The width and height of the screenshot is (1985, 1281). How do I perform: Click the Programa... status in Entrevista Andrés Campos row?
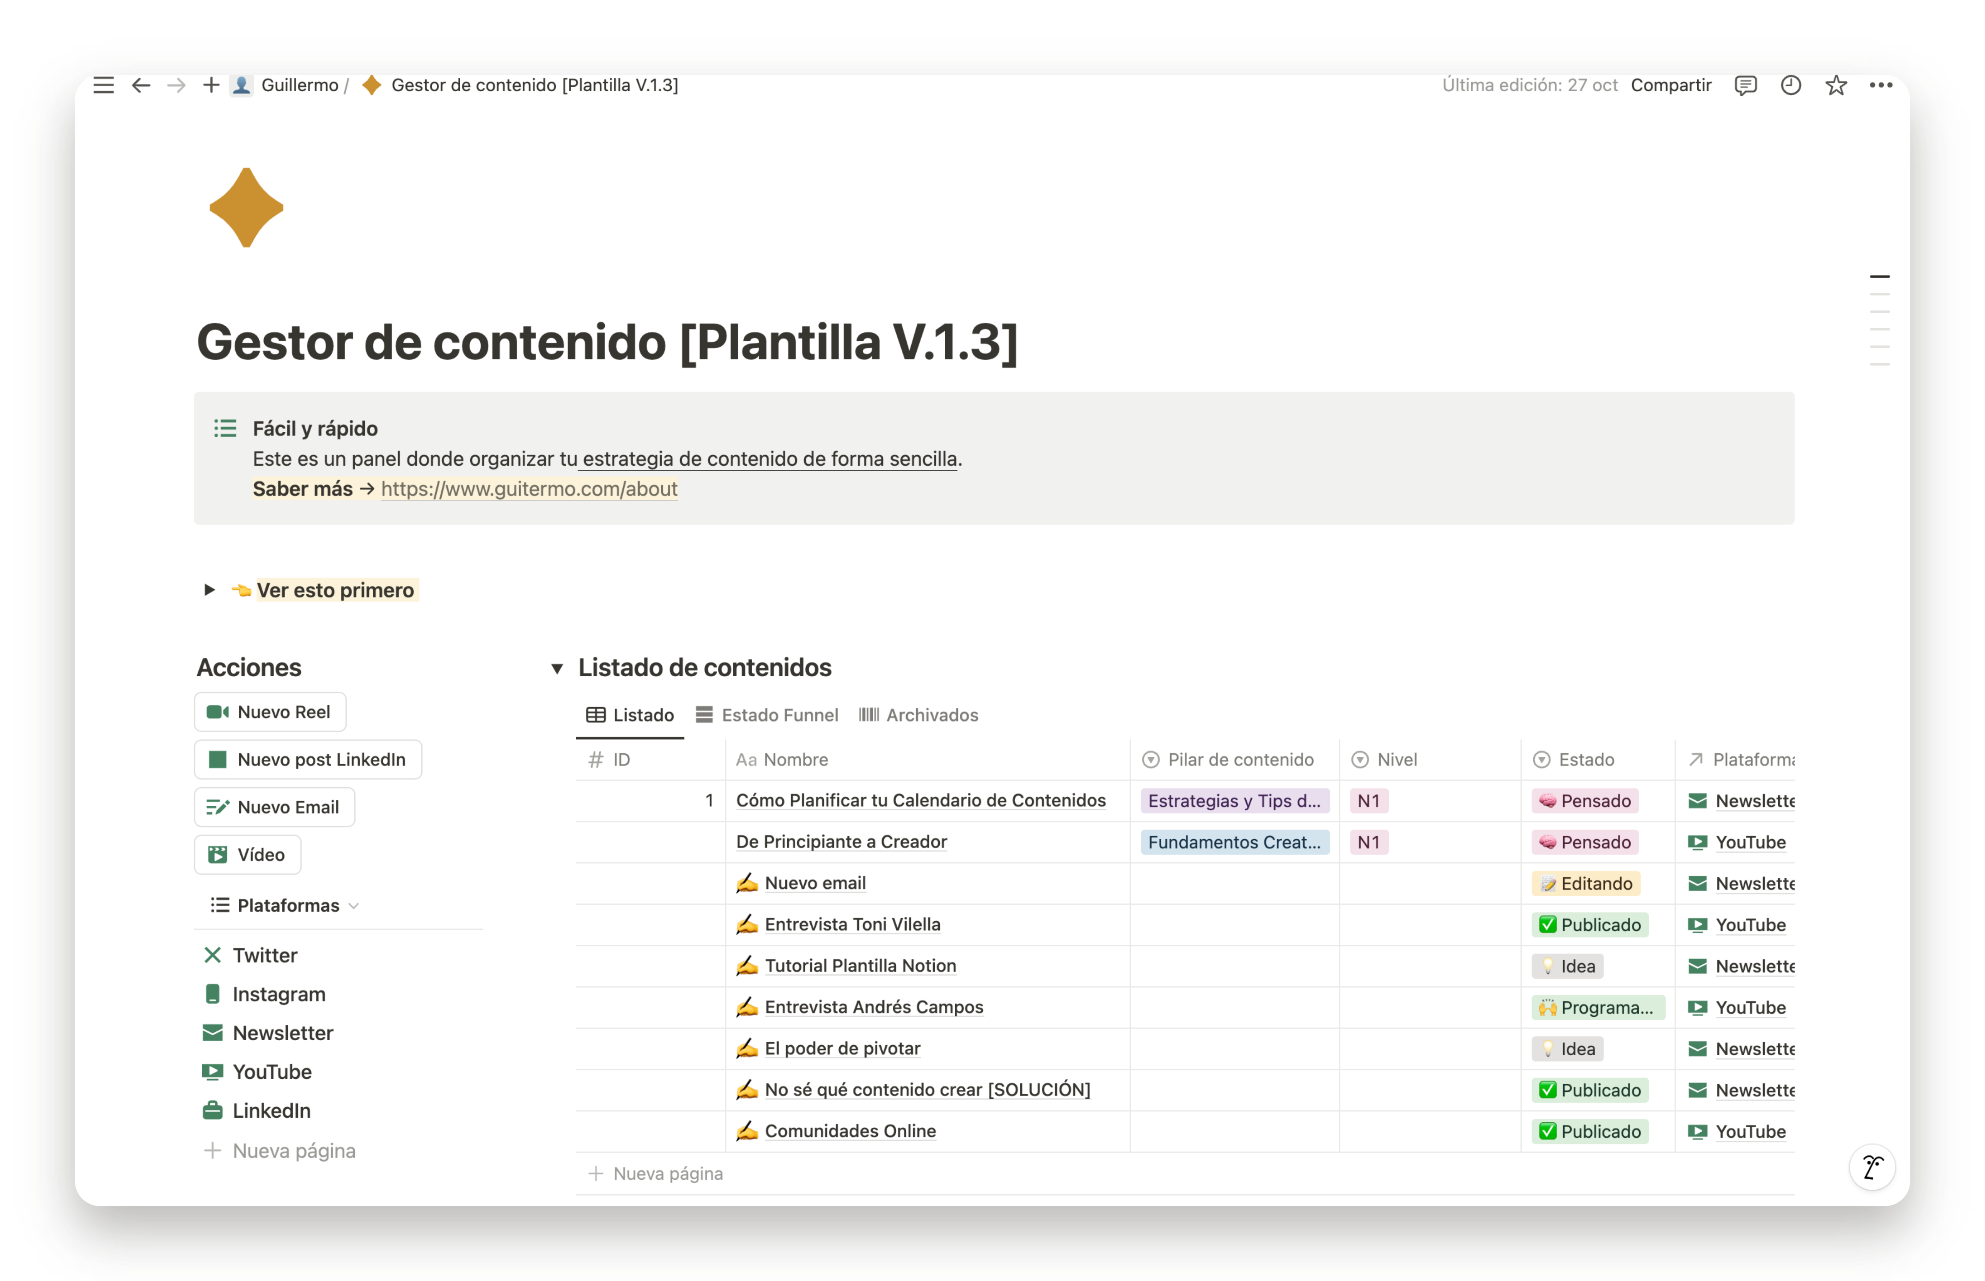coord(1598,1007)
